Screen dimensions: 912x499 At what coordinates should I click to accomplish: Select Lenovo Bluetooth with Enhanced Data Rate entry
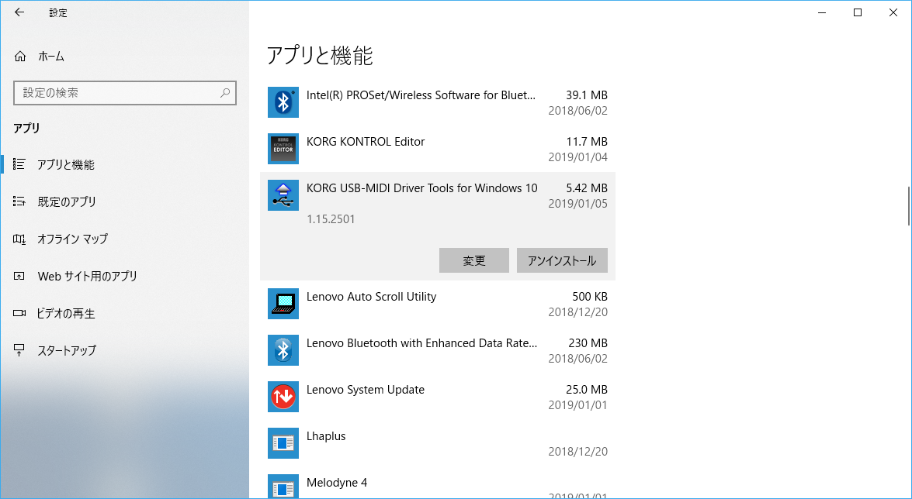[438, 350]
